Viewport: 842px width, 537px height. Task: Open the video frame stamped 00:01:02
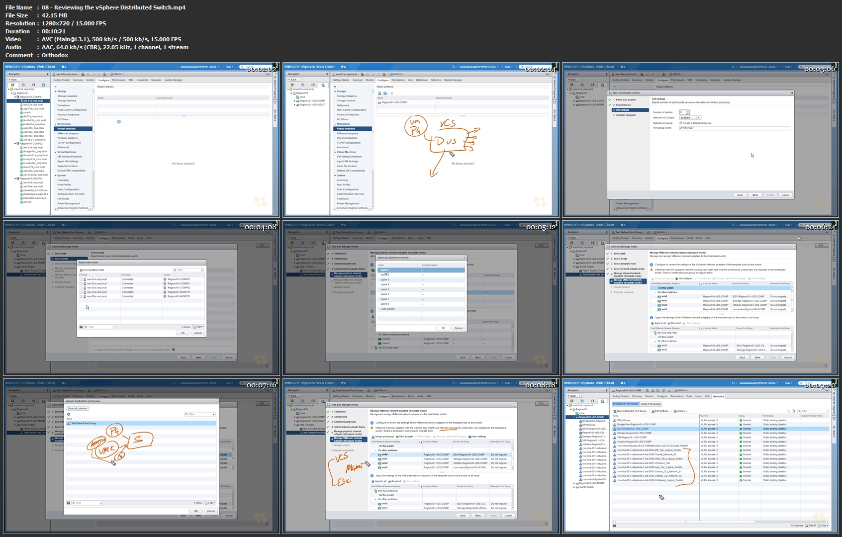click(x=142, y=140)
